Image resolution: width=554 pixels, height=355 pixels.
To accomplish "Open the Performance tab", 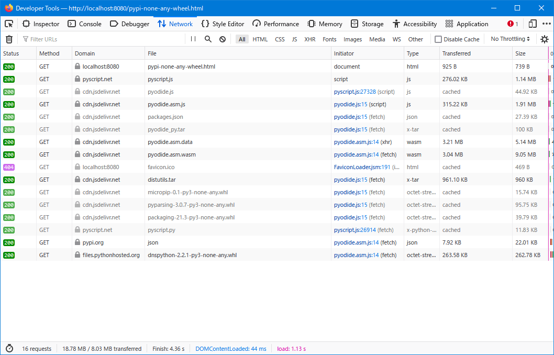I will click(275, 24).
